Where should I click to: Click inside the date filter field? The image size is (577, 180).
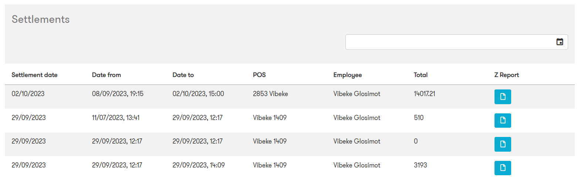[456, 42]
